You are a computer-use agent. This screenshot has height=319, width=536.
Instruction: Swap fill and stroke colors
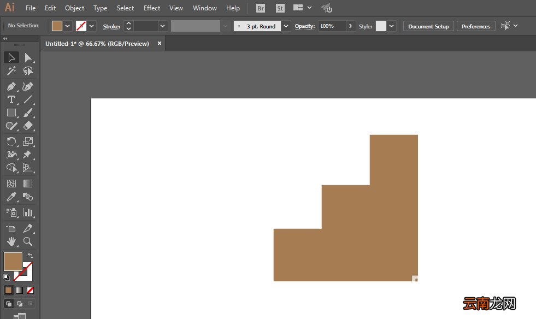(31, 256)
